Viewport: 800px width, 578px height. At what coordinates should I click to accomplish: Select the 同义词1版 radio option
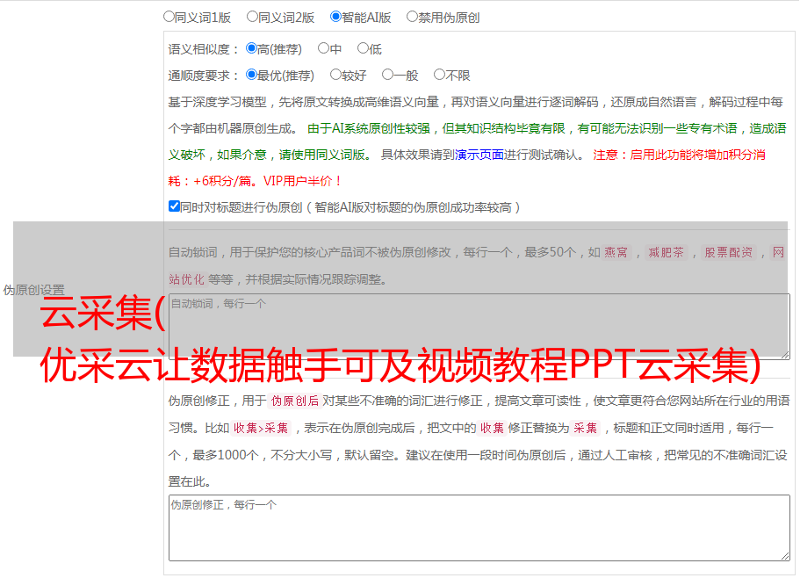(169, 17)
